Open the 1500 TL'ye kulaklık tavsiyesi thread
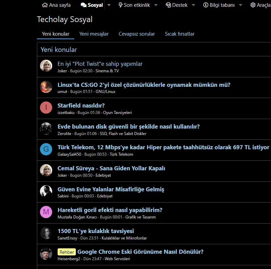 96,231
